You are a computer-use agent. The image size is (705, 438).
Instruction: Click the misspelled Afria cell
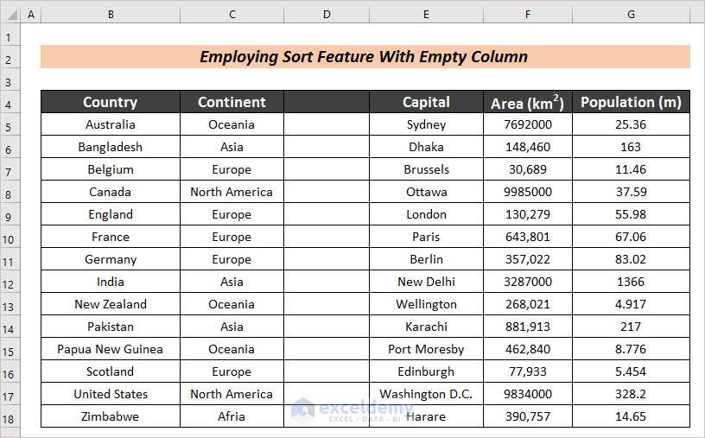click(232, 416)
